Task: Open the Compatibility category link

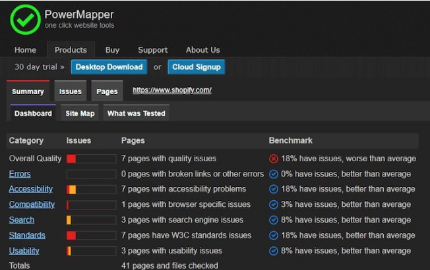Action: pos(32,205)
